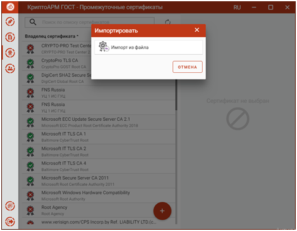Click the status icon of Microsoft Secure Server CA 2011

pyautogui.click(x=31, y=181)
